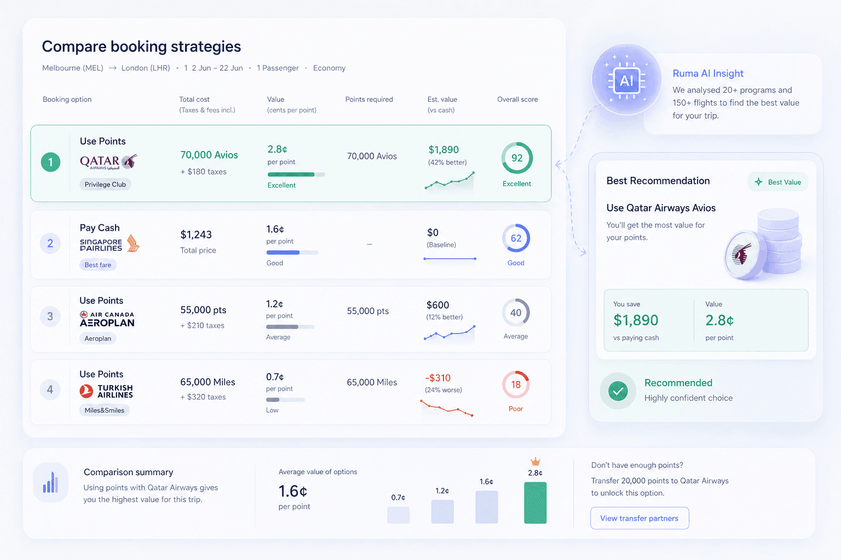
Task: Click the sparkle icon in the Best Value badge
Action: pos(758,182)
